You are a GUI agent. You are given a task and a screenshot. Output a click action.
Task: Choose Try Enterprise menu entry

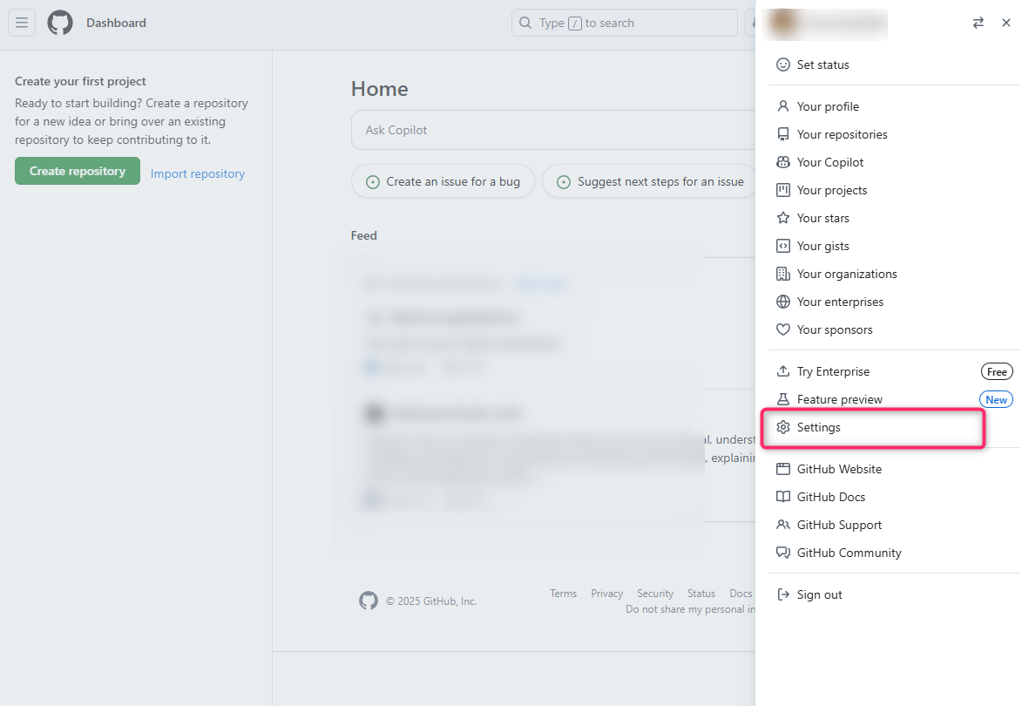click(x=894, y=371)
